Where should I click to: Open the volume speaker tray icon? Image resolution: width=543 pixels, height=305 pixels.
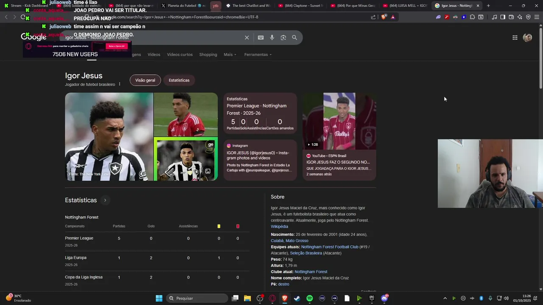click(506, 298)
